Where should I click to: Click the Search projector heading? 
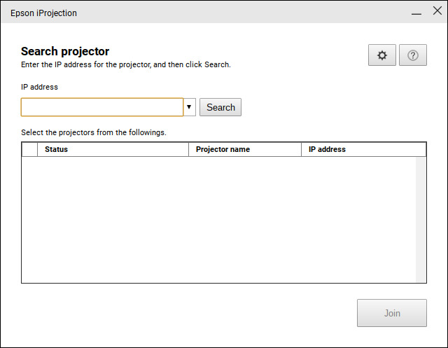tap(65, 51)
